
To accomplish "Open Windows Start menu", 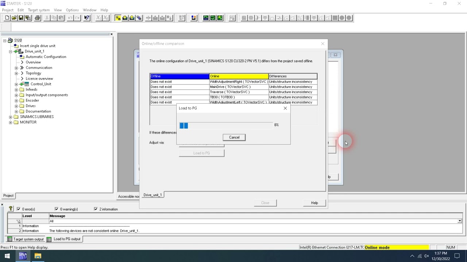I will point(7,256).
